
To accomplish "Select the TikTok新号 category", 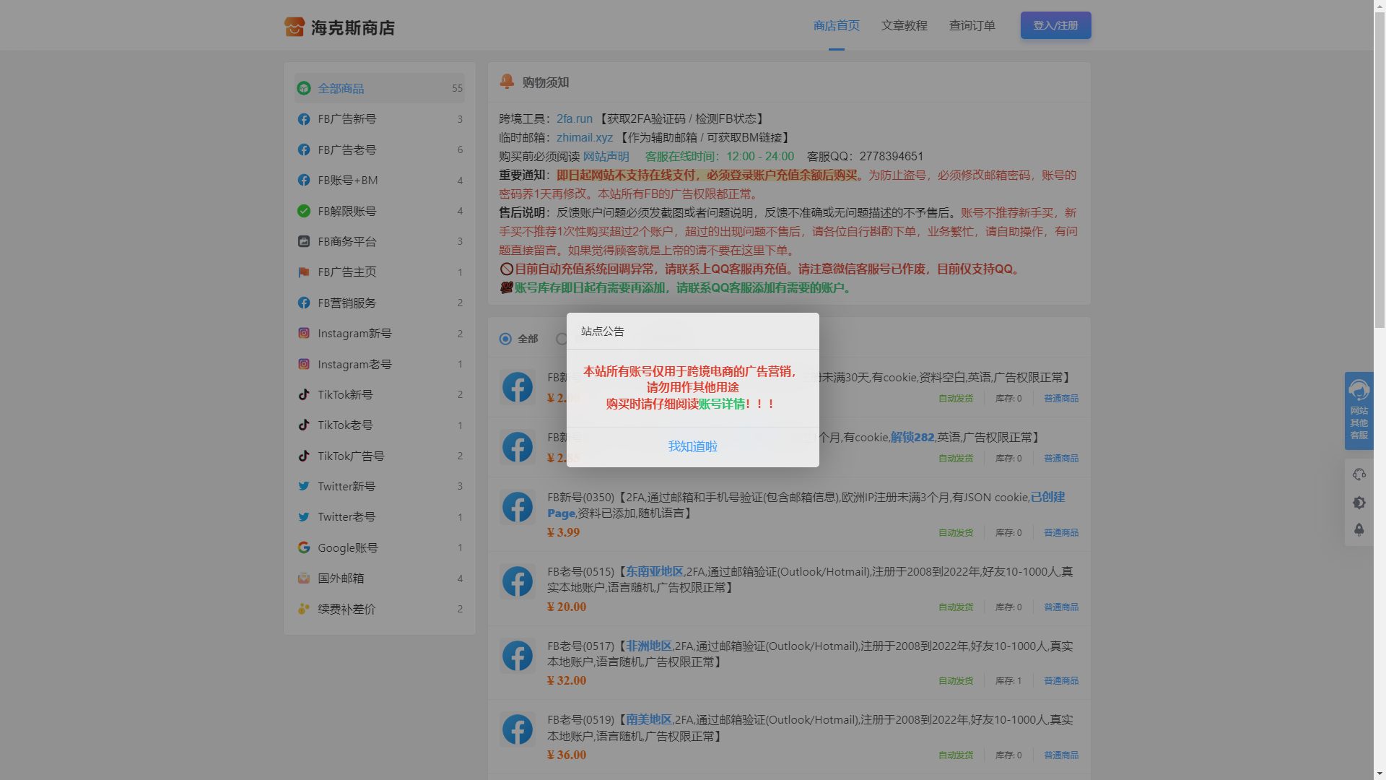I will pyautogui.click(x=345, y=395).
